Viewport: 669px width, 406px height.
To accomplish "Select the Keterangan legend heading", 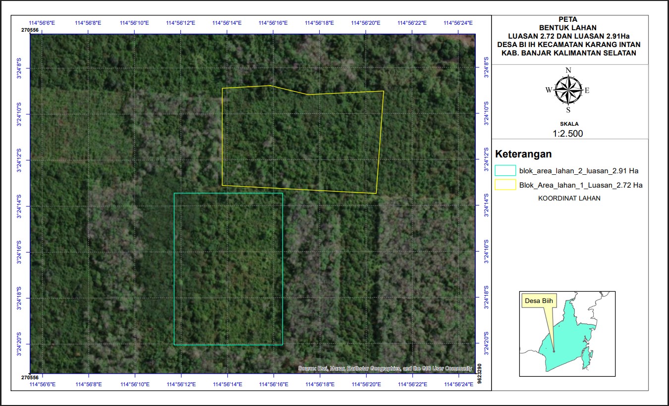I will point(523,154).
